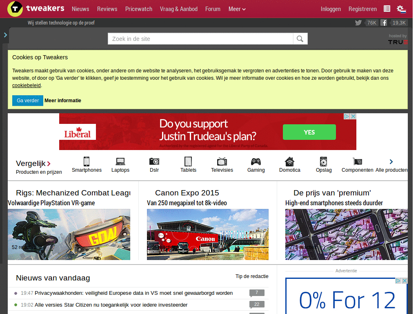Click the AdChoices icon on Liberal banner
Viewport: 418px width, 314px height.
point(347,116)
